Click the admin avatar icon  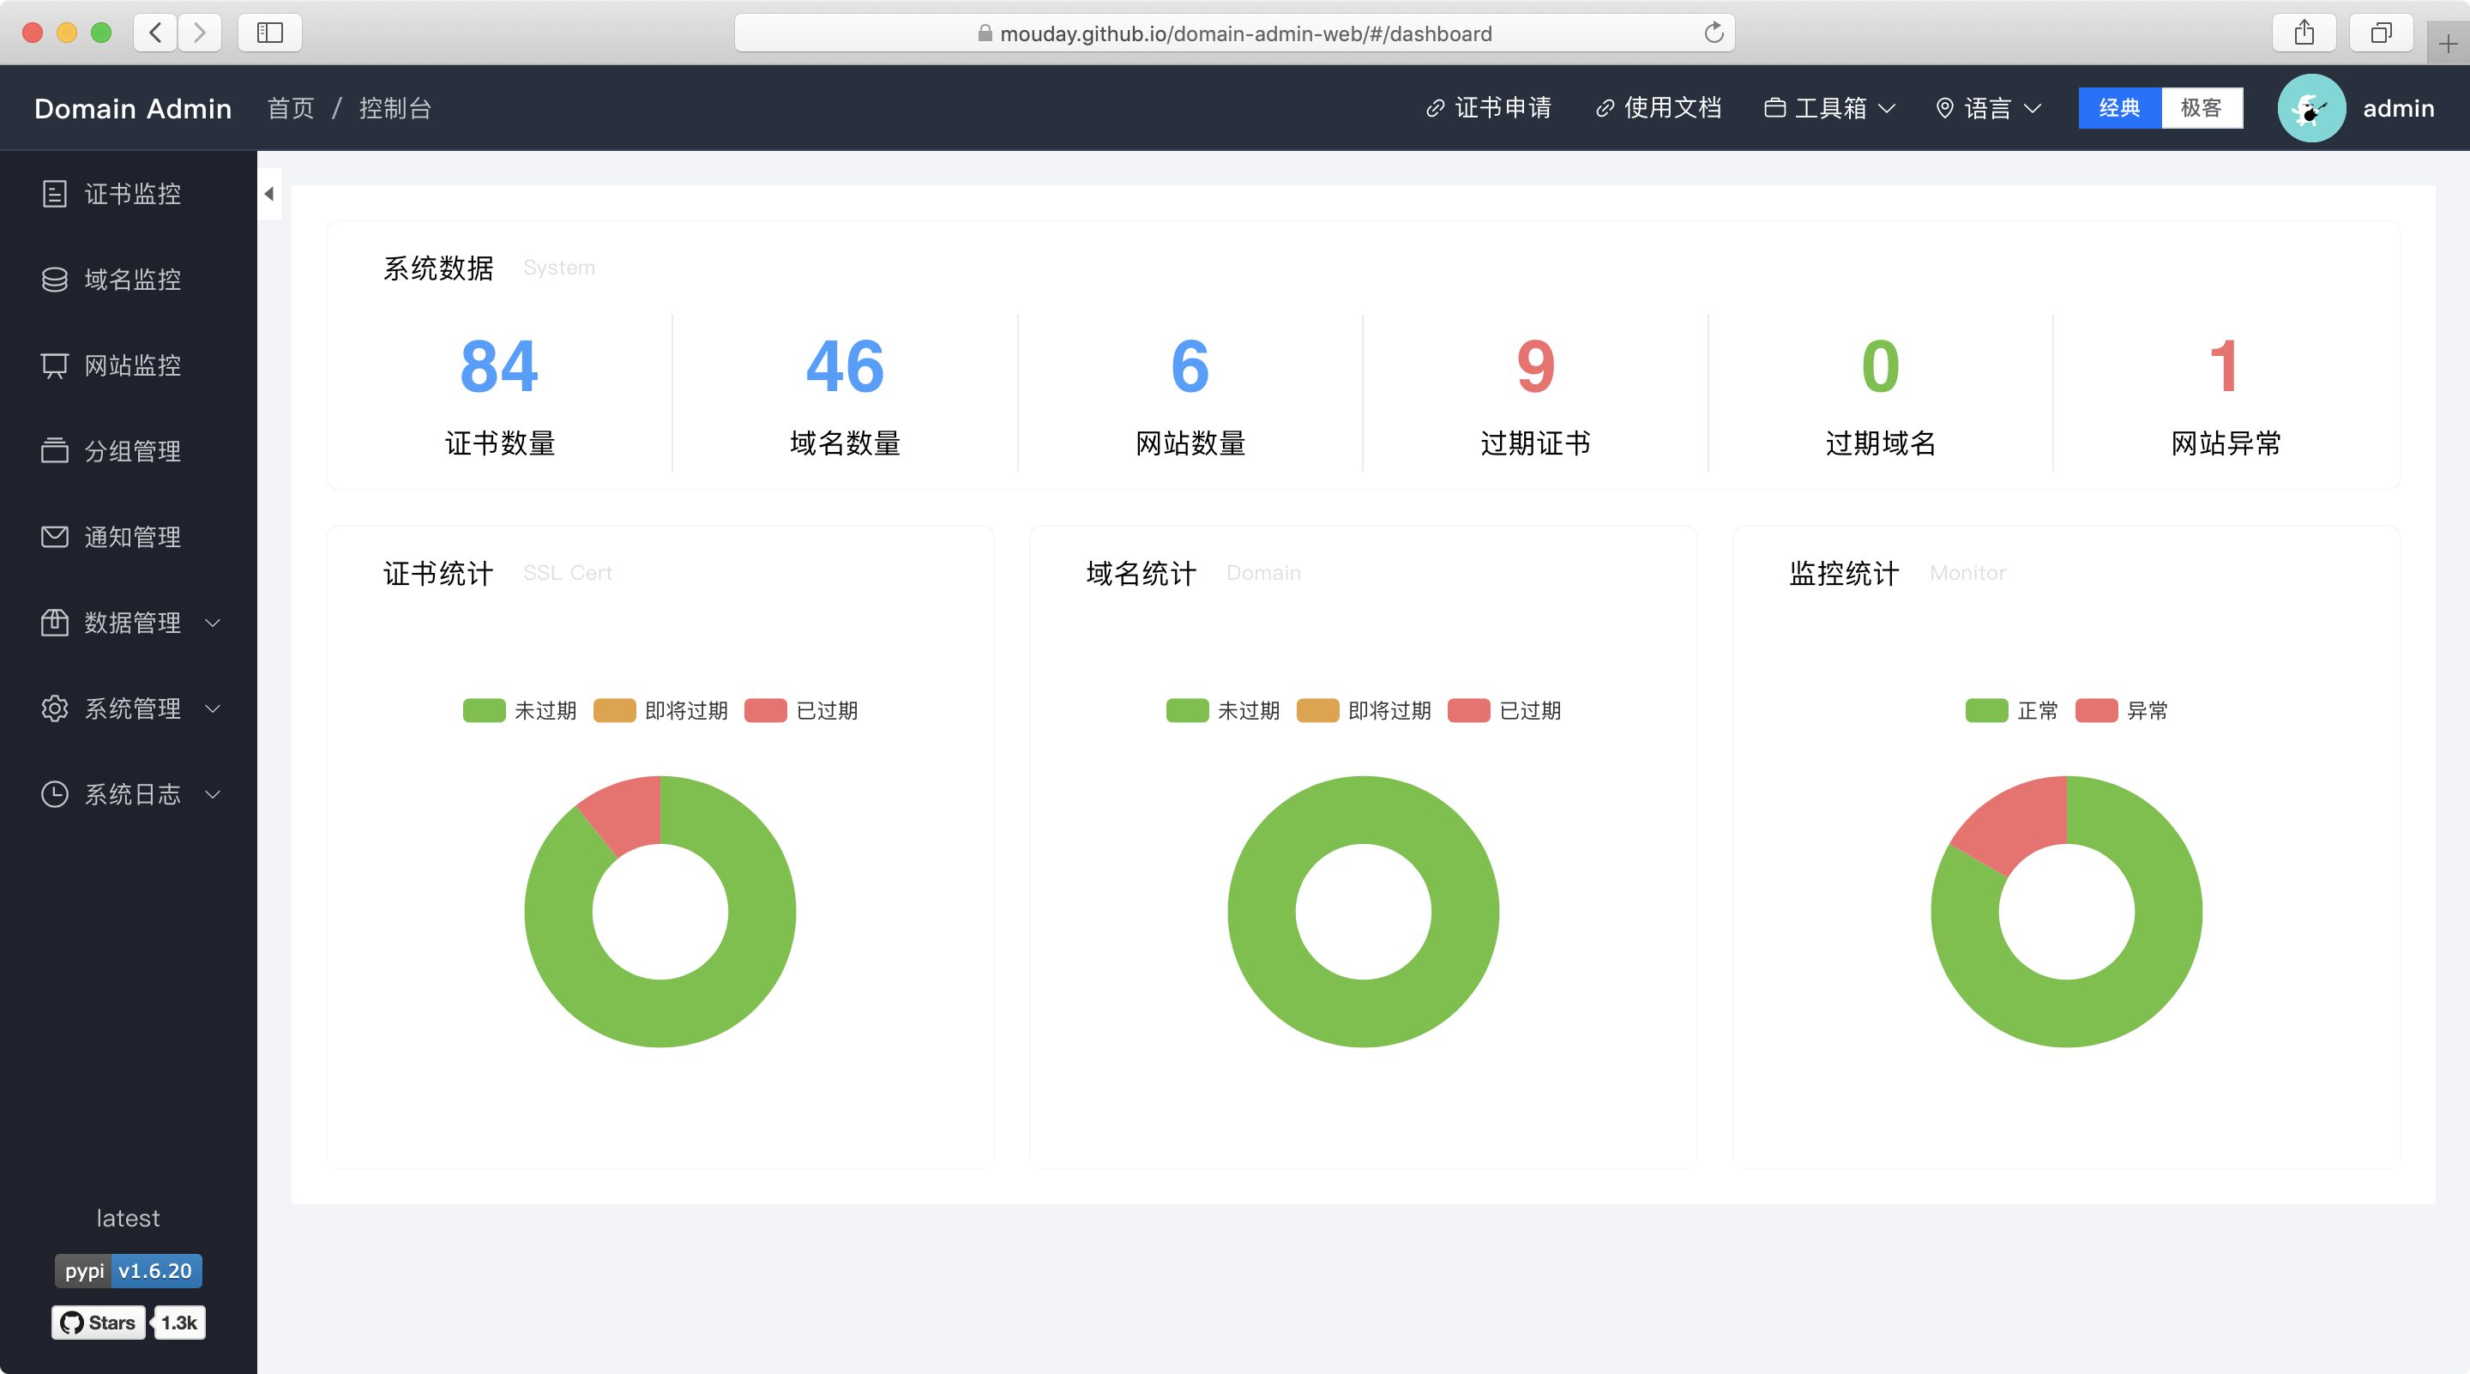[2310, 107]
